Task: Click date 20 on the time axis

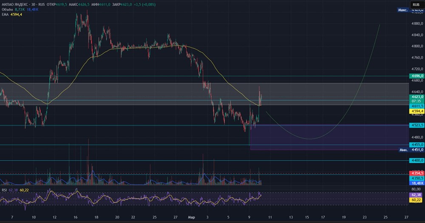Action: pos(117,217)
